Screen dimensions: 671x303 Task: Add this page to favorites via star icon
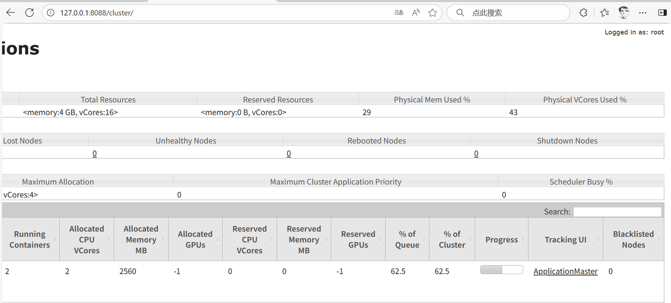coord(432,13)
